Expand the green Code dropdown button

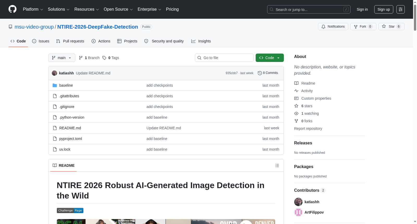pos(270,58)
